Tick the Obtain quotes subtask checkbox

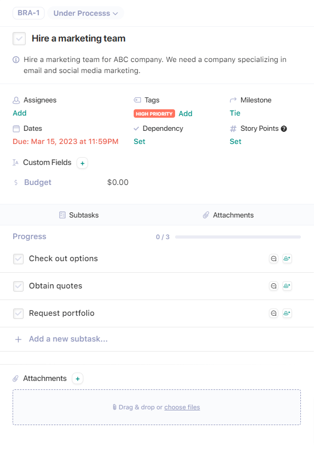click(x=18, y=286)
